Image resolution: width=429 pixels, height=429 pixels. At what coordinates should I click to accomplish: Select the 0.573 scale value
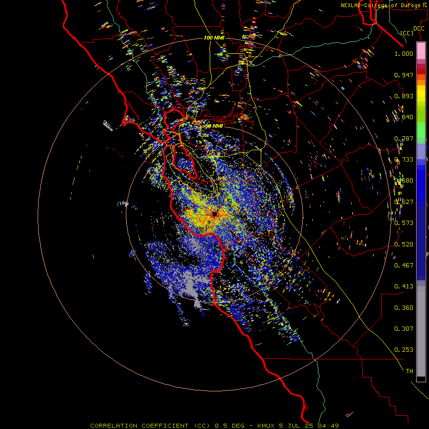404,223
